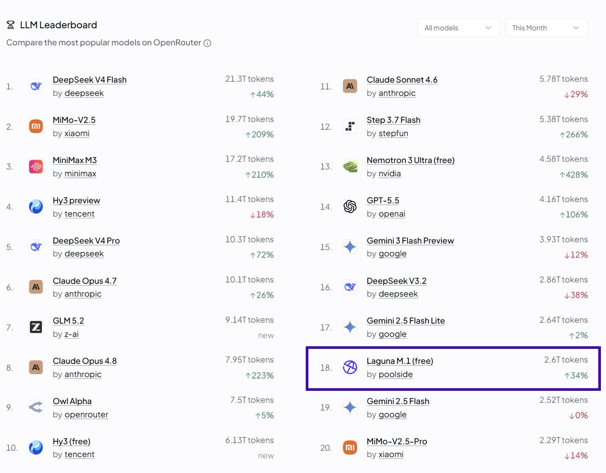The width and height of the screenshot is (606, 473).
Task: Open the DeepSeek V4 Flash model link
Action: click(90, 80)
